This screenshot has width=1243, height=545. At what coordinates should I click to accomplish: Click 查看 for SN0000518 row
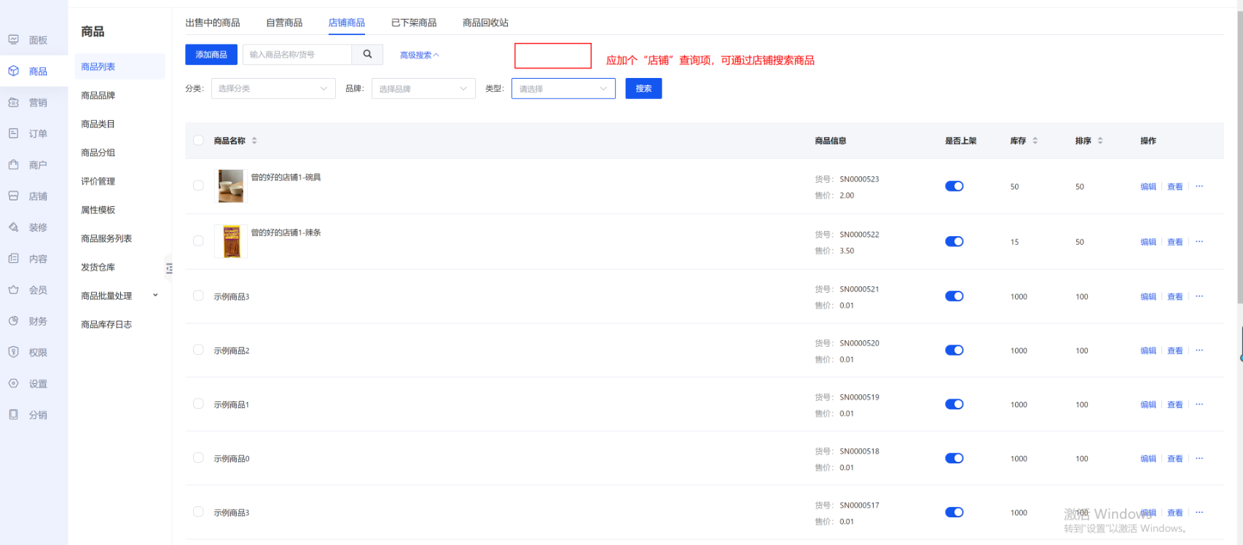point(1175,458)
